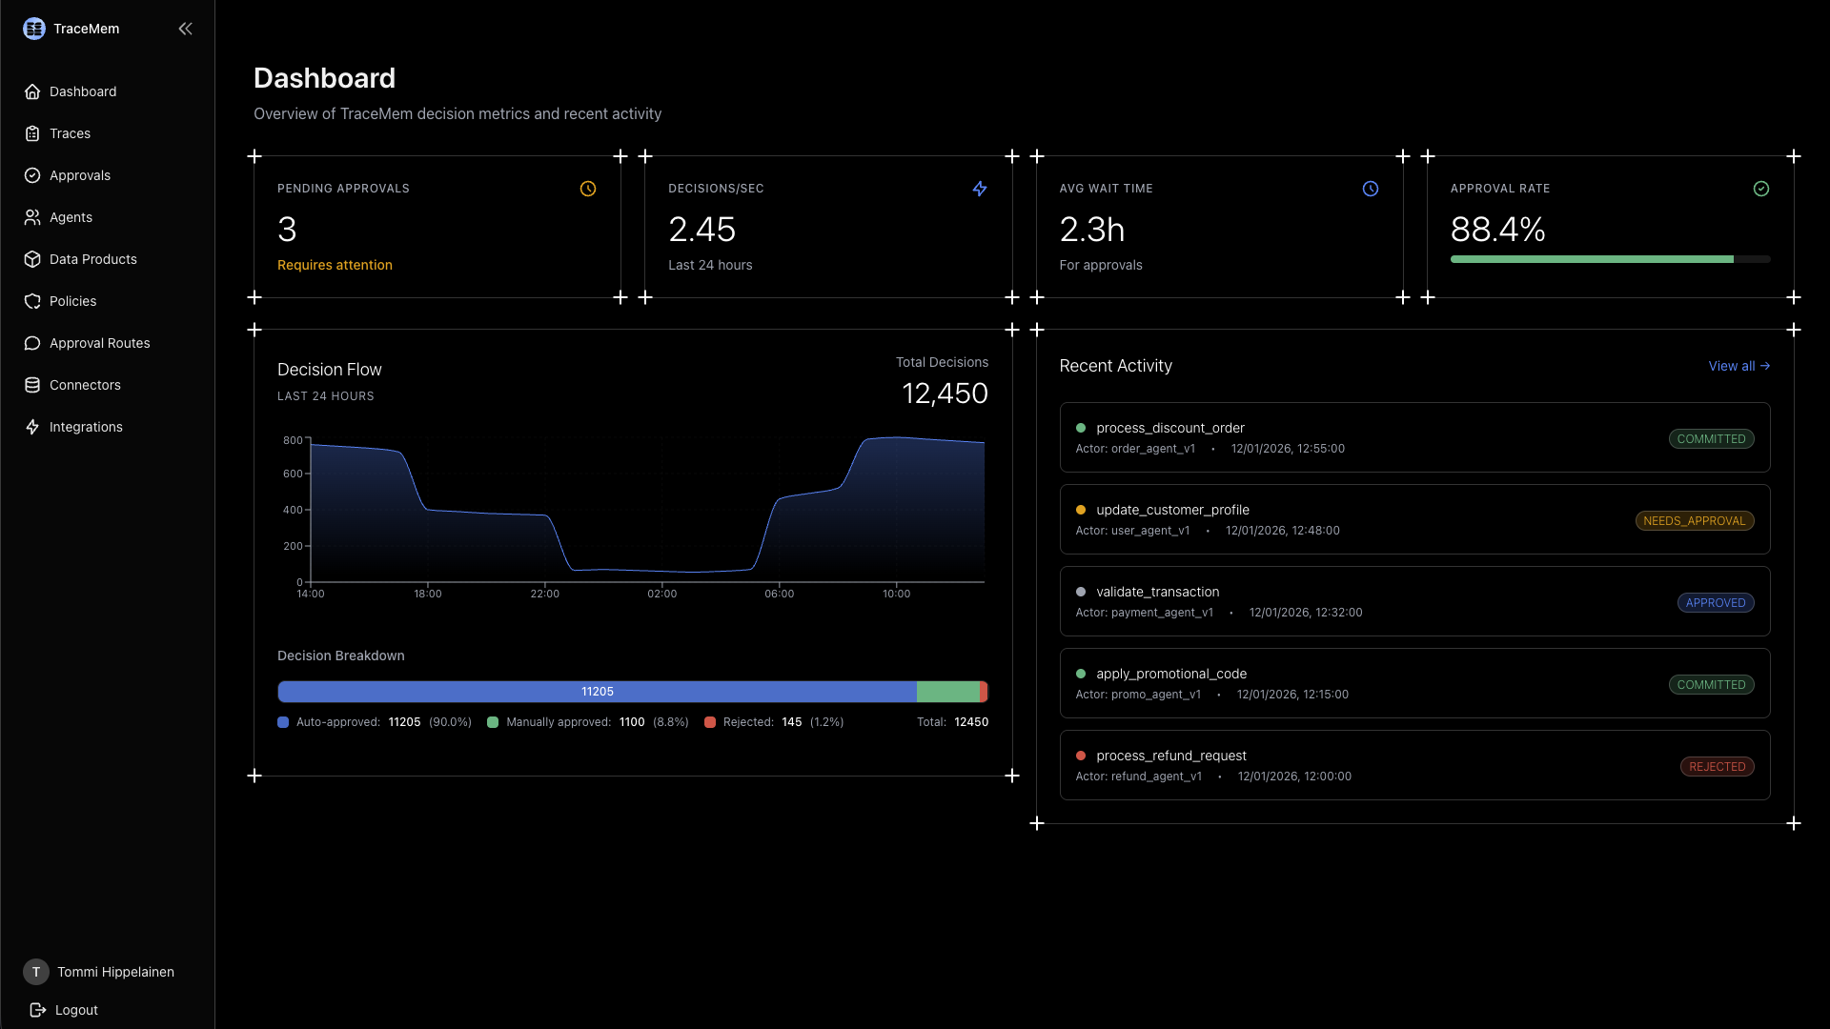Screen dimensions: 1830x1029
Task: Click the Connectors database icon
Action: [32, 385]
